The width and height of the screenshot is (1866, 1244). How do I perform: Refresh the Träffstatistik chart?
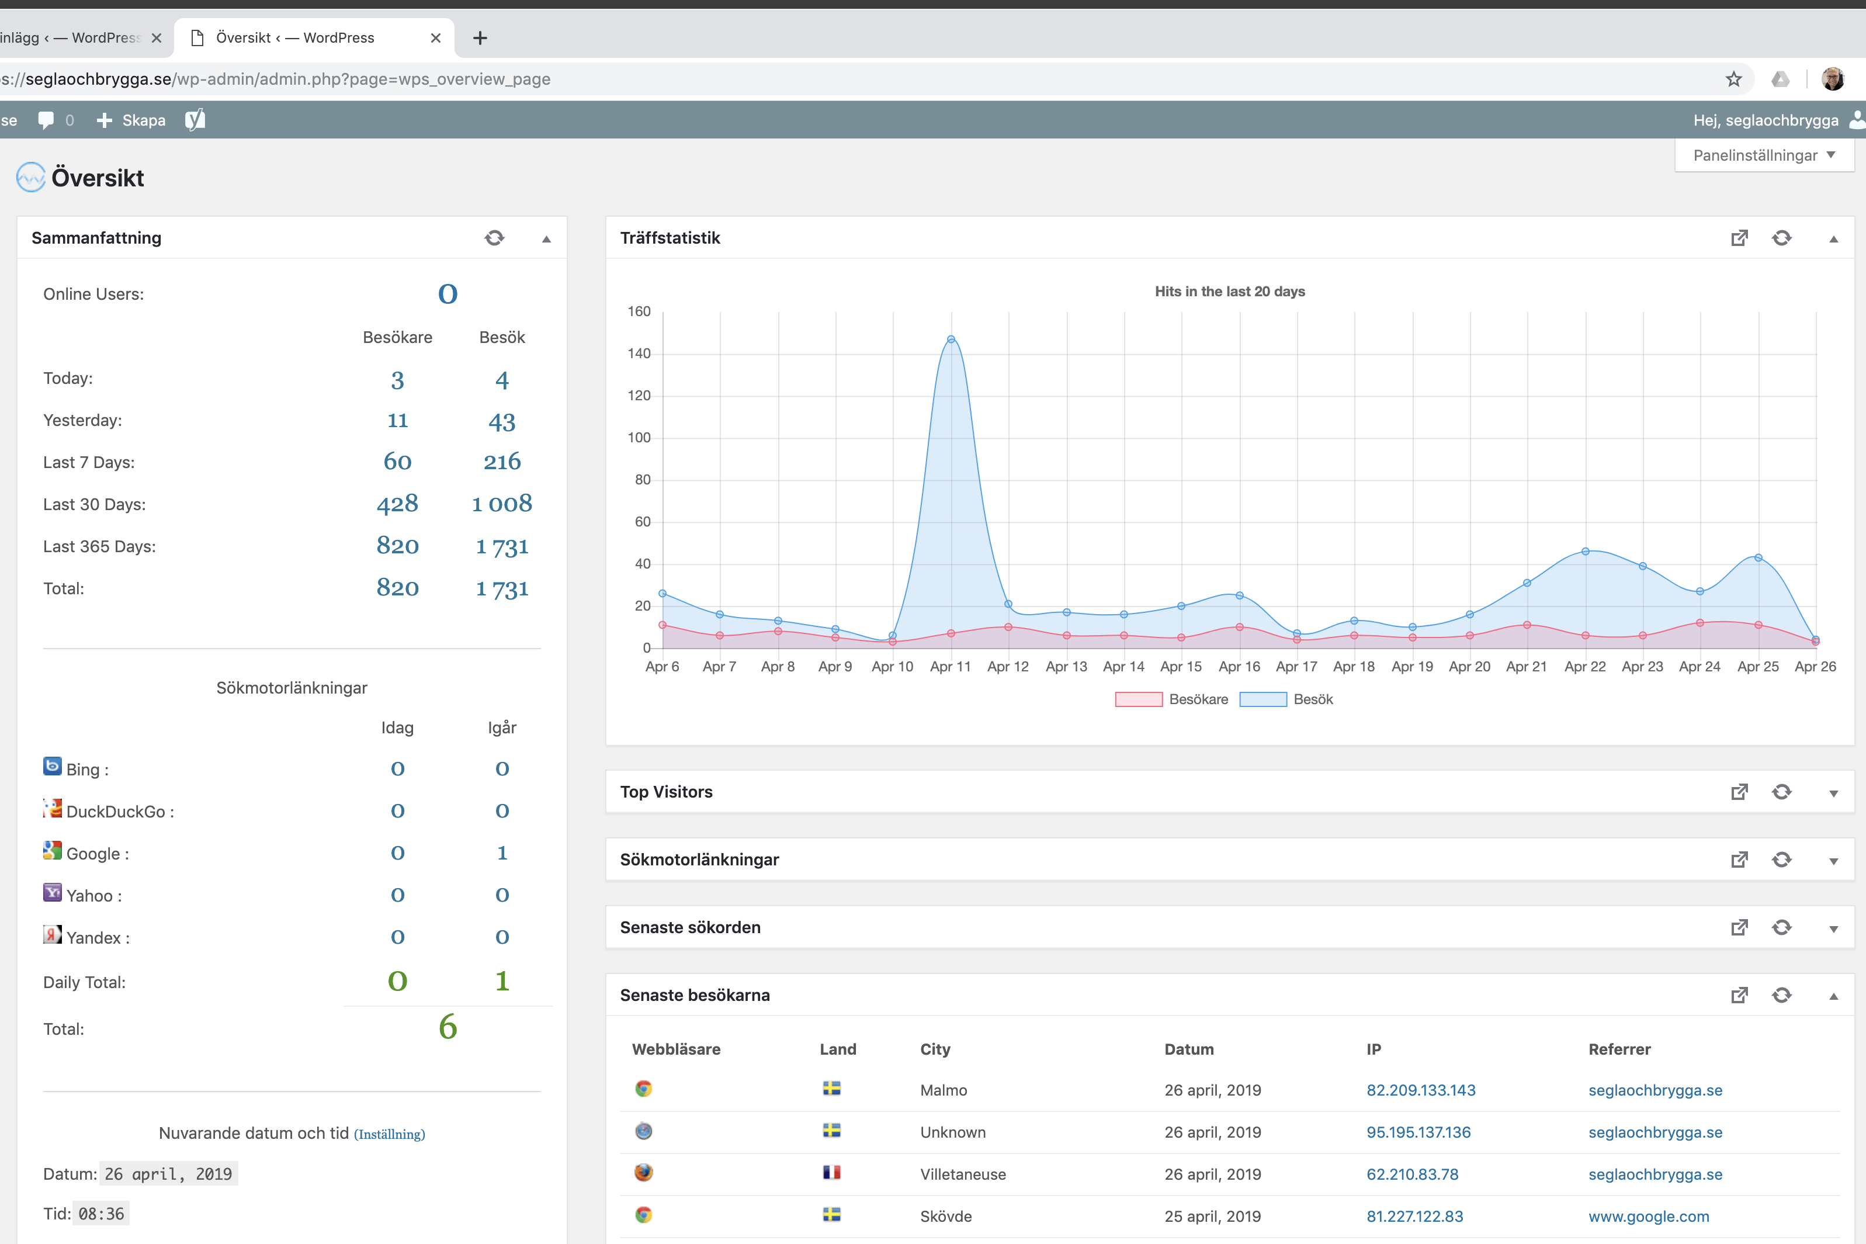(1781, 238)
